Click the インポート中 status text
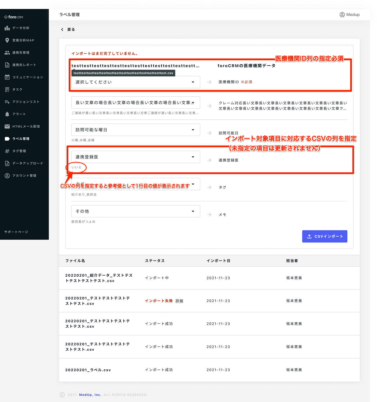The width and height of the screenshot is (379, 402). click(x=157, y=278)
